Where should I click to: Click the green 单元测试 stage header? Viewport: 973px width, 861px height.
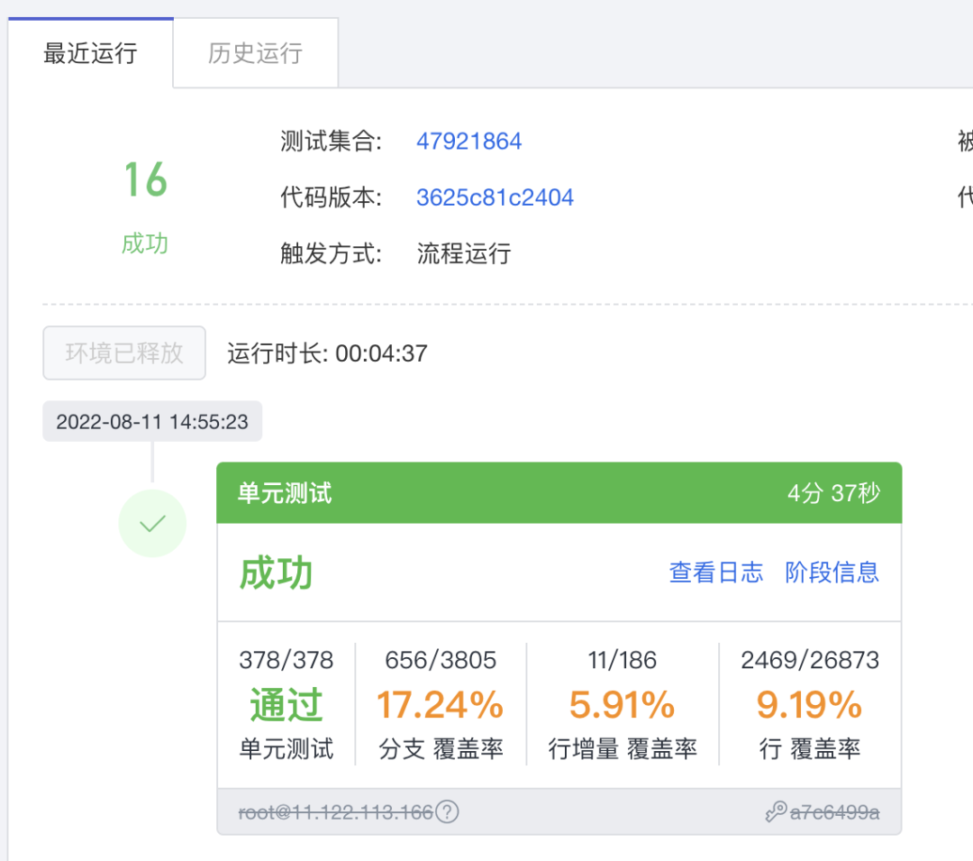[x=559, y=493]
